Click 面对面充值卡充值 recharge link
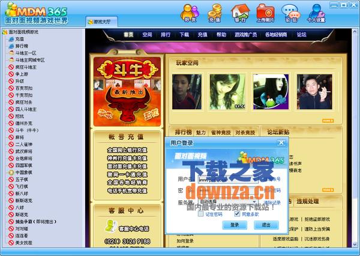Screen dimensions: 360x256 pos(127,166)
